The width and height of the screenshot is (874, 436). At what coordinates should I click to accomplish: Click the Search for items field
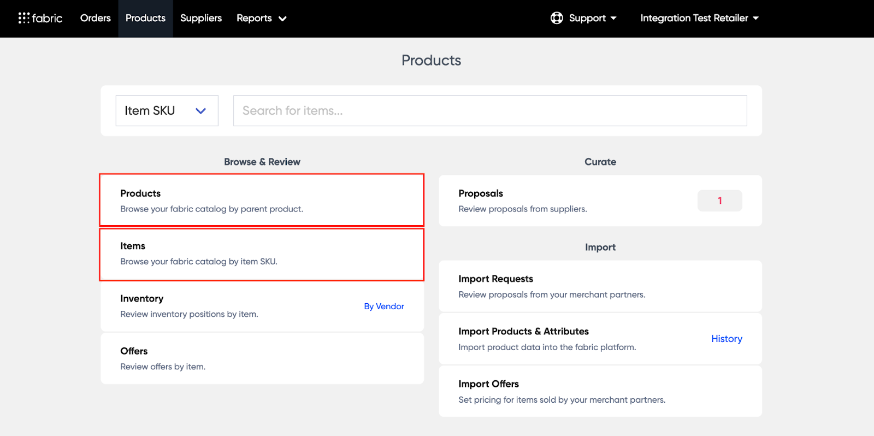pos(489,111)
